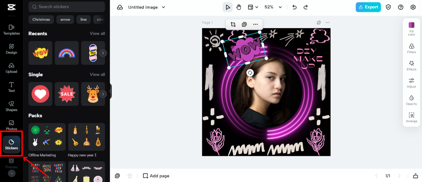This screenshot has width=422, height=182.
Task: Open the Upload sidebar tab
Action: click(x=12, y=68)
